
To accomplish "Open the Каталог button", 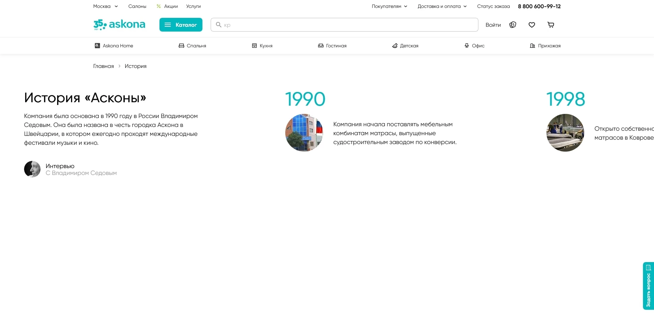I will coord(181,25).
